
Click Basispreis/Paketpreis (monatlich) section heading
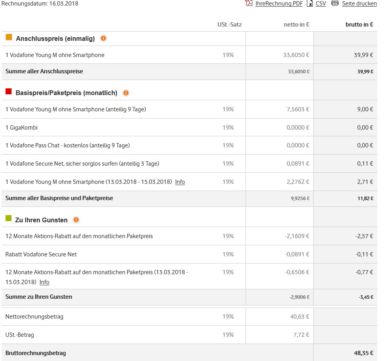tap(66, 93)
